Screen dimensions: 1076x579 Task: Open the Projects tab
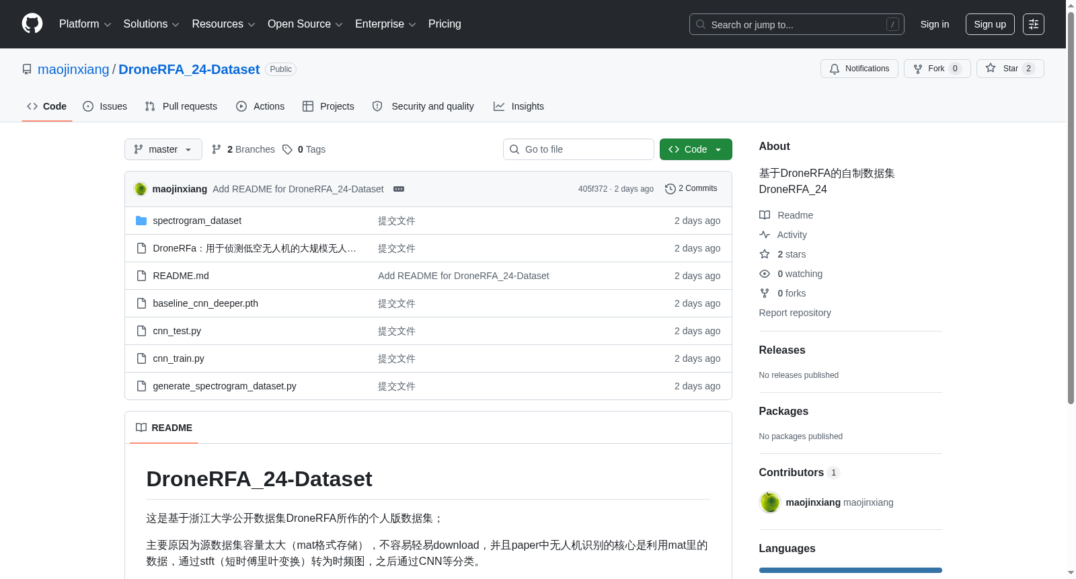[x=328, y=106]
